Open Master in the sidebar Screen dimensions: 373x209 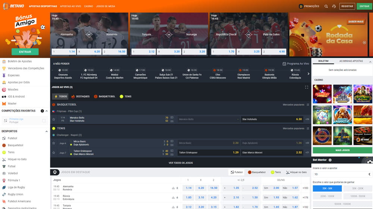[12, 103]
